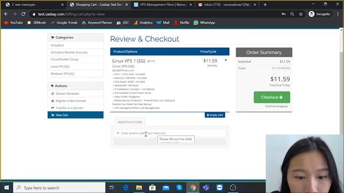Open the GSC bookmark

point(123,23)
